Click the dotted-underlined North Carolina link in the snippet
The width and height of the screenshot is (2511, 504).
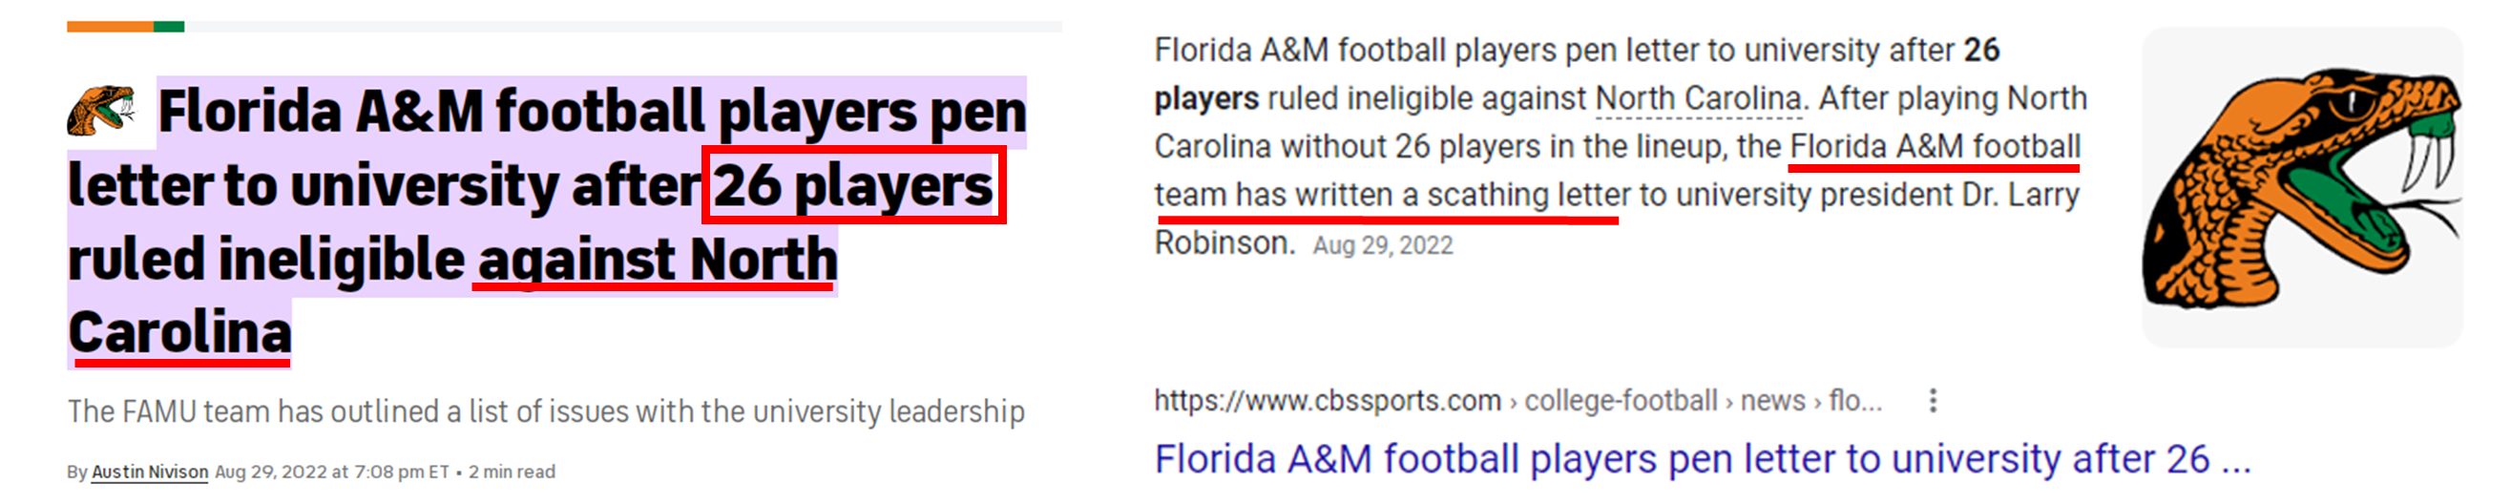click(x=1697, y=98)
